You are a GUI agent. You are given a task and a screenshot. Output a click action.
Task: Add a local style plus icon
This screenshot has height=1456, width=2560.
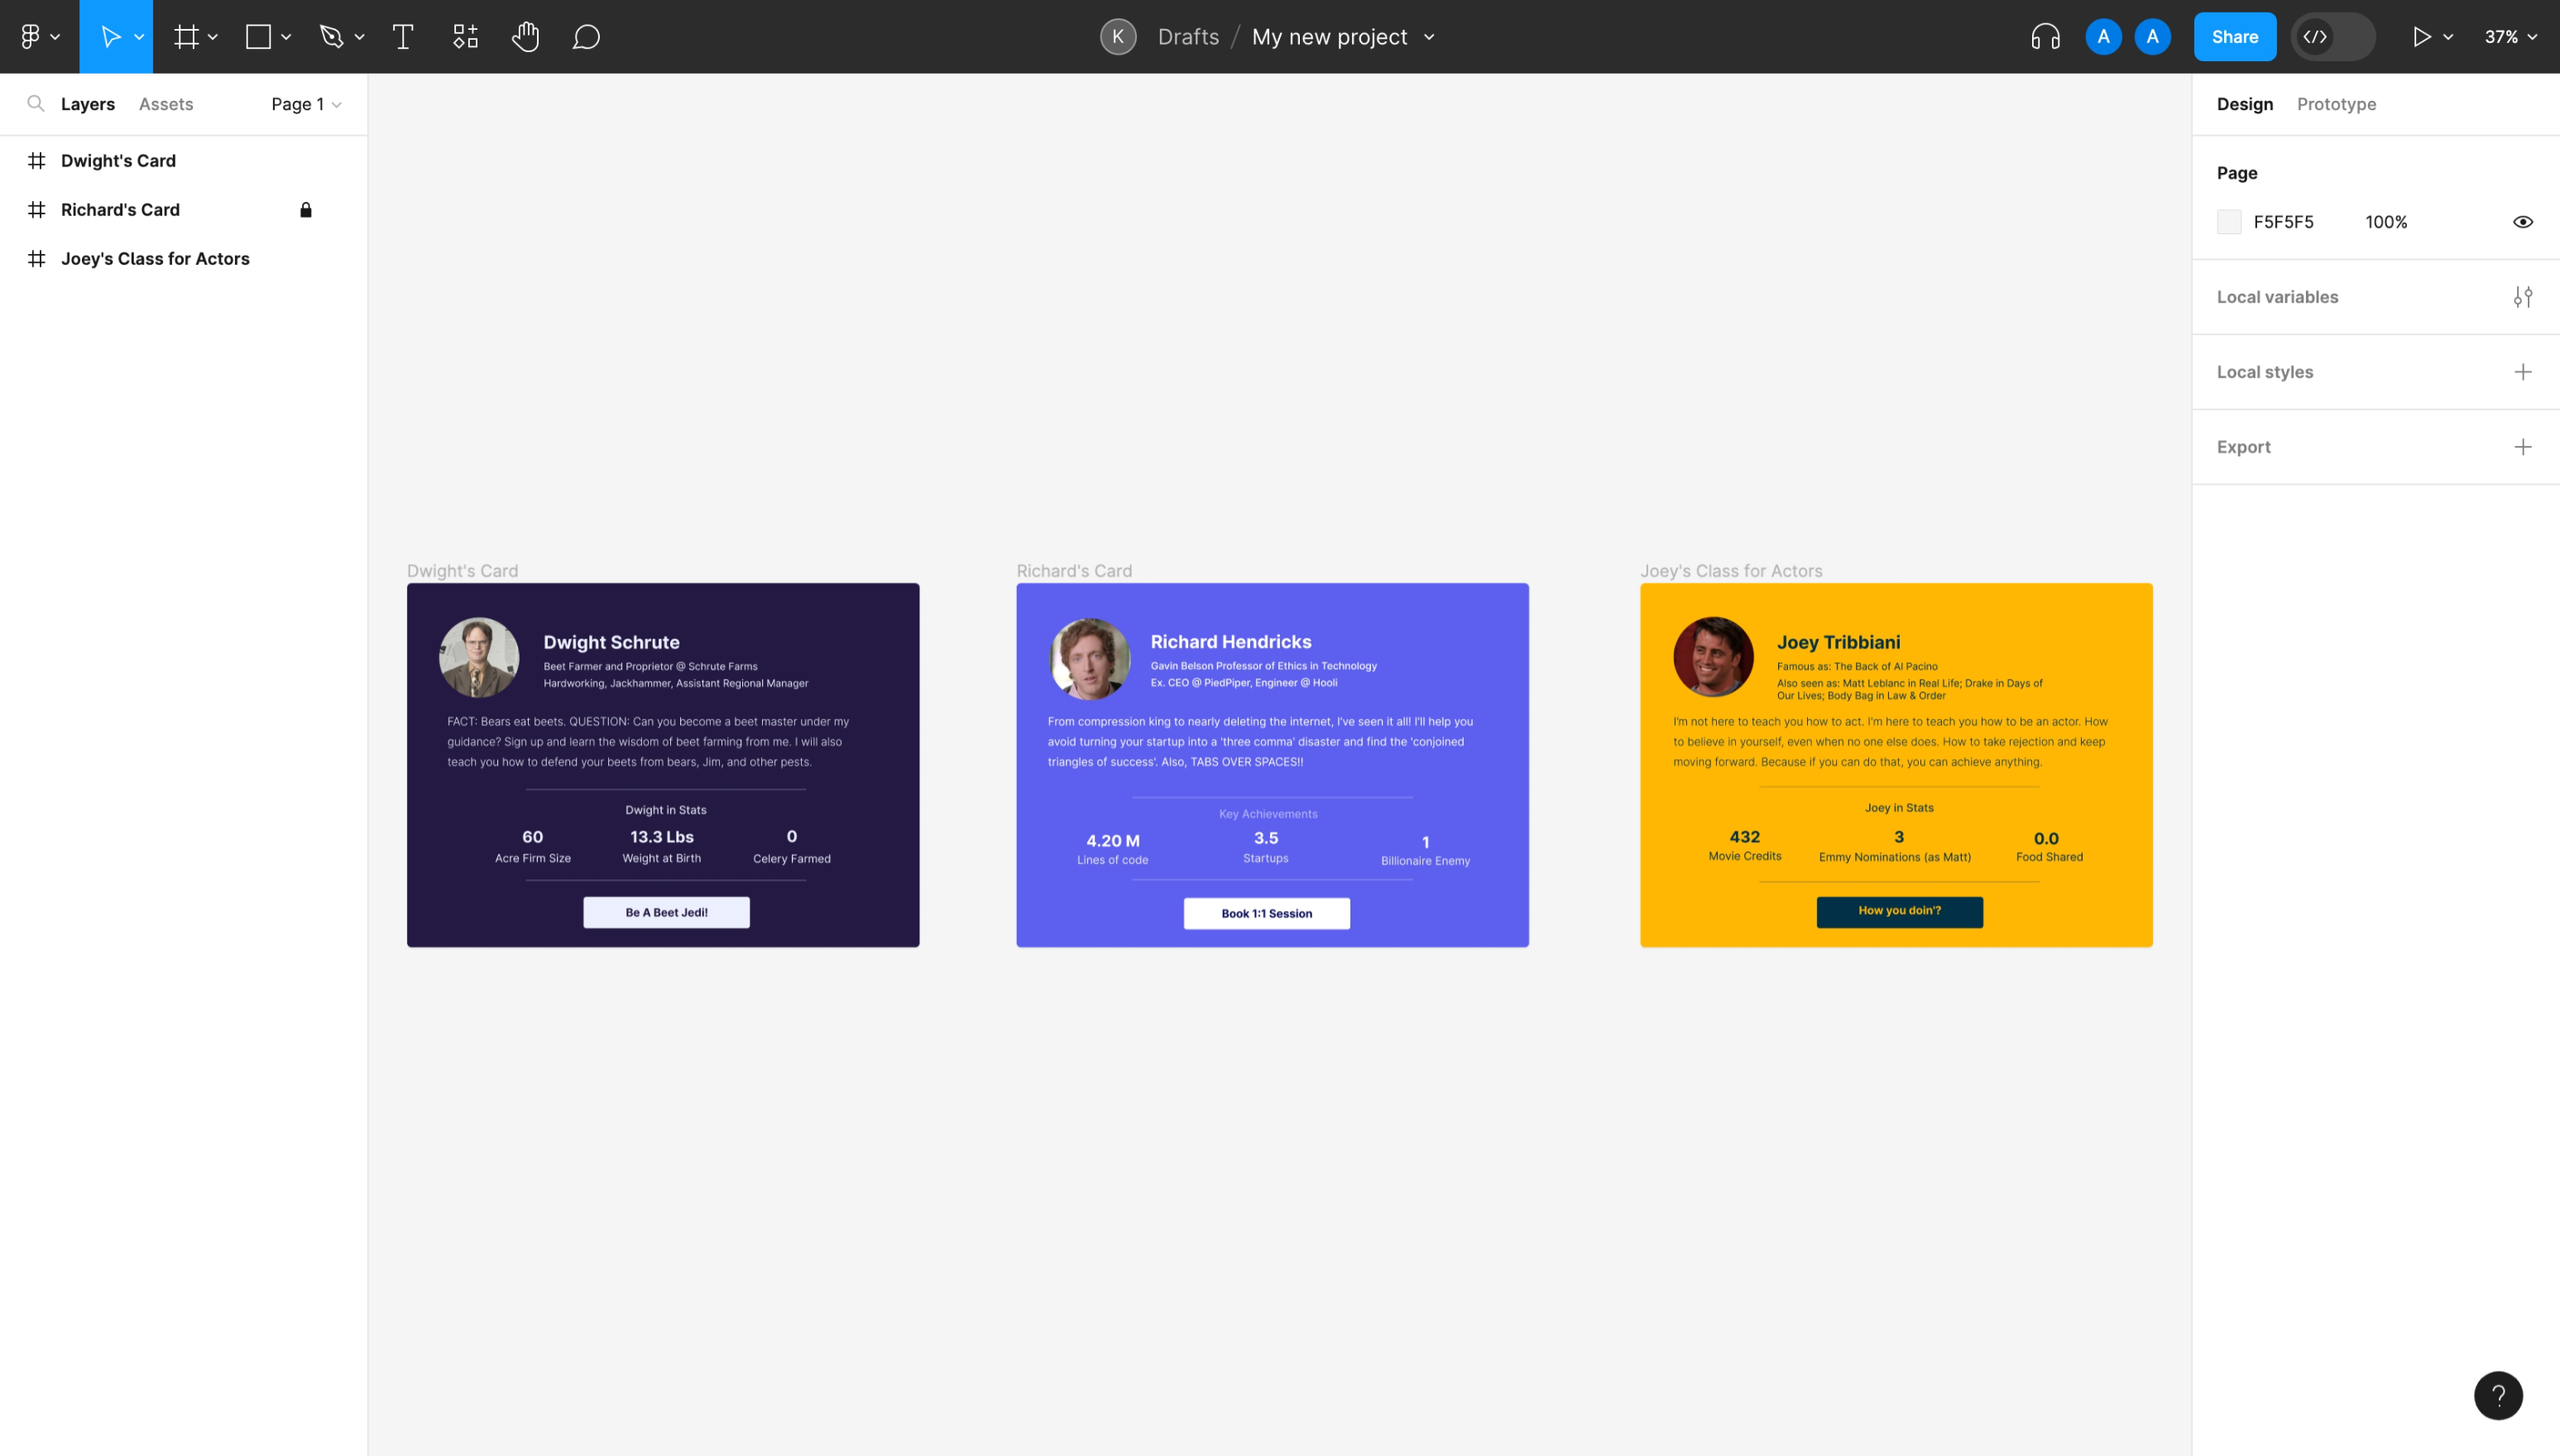[x=2523, y=372]
